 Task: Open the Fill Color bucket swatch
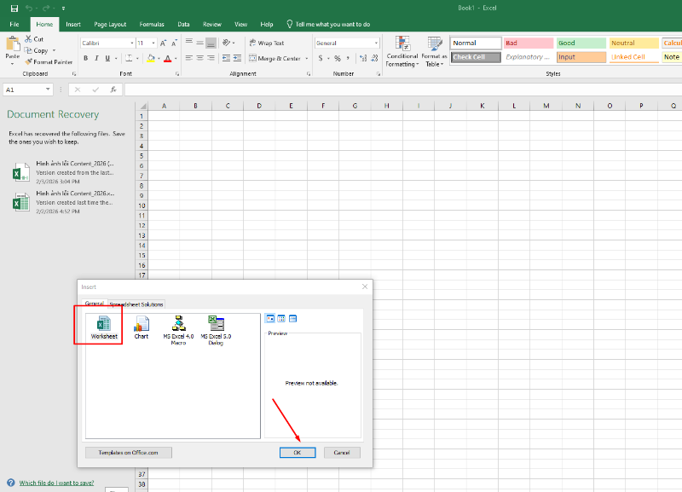151,58
